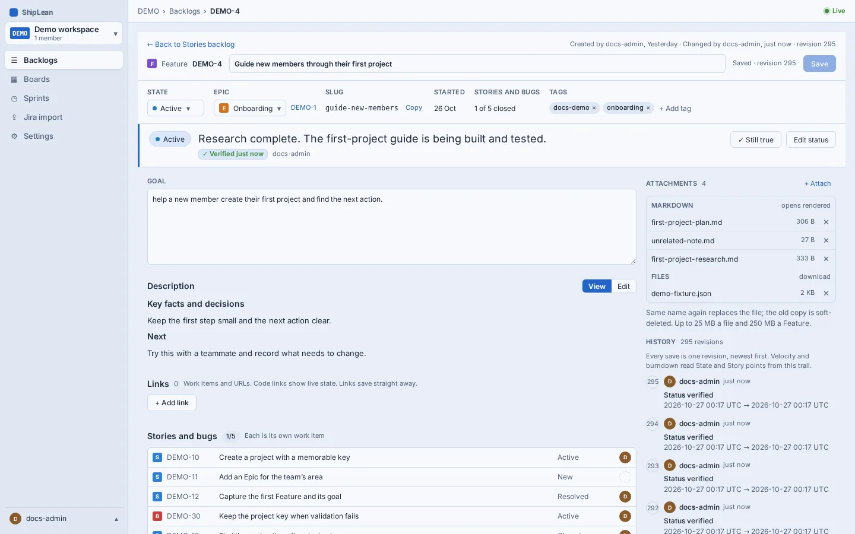This screenshot has width=855, height=534.
Task: Click the Add link button
Action: tap(172, 403)
